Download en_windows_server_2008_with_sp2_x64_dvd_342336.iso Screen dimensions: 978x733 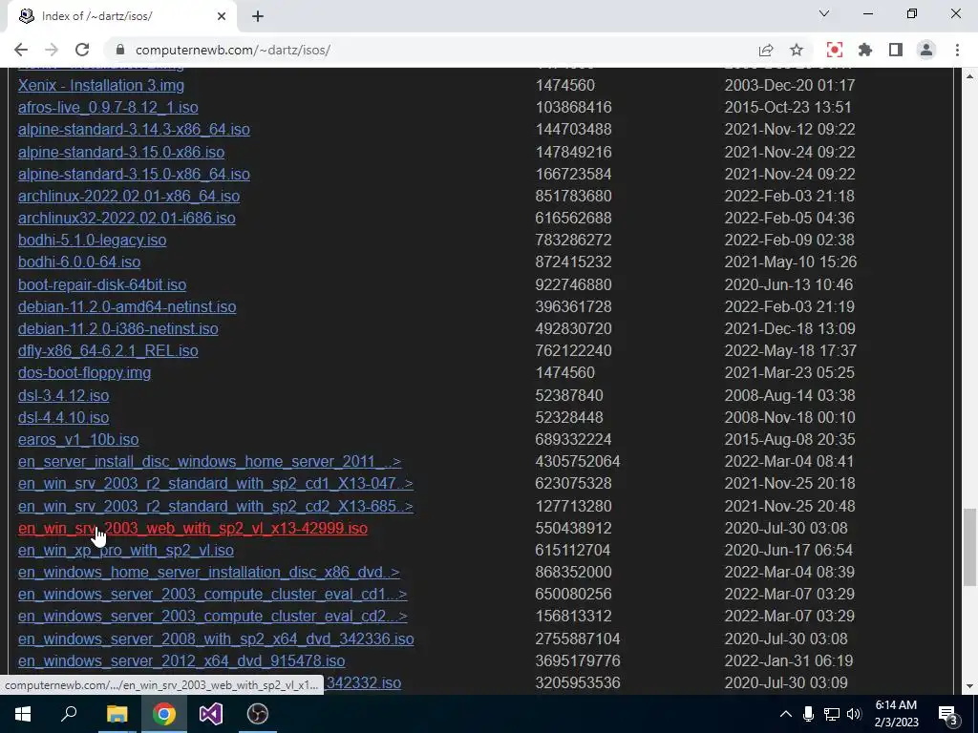(x=216, y=639)
